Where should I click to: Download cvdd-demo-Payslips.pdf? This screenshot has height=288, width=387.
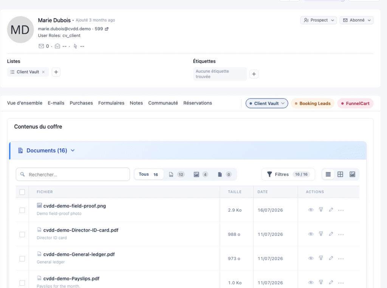(321, 283)
